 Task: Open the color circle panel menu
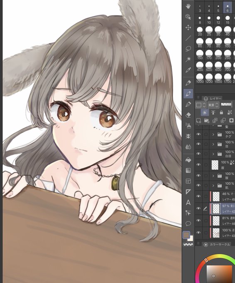[198, 243]
